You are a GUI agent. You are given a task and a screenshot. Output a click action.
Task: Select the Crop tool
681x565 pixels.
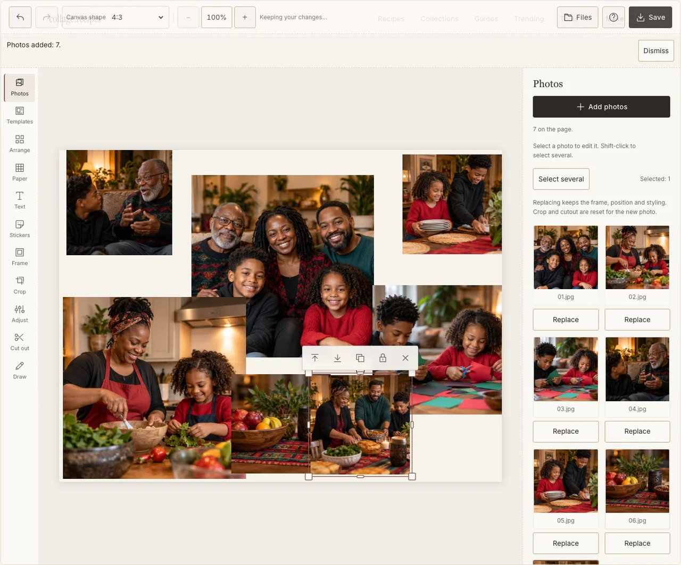20,285
